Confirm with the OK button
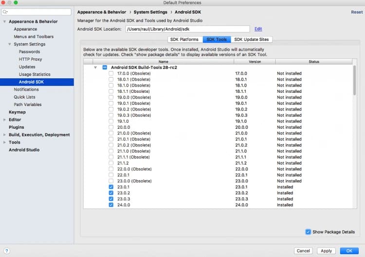 click(349, 251)
